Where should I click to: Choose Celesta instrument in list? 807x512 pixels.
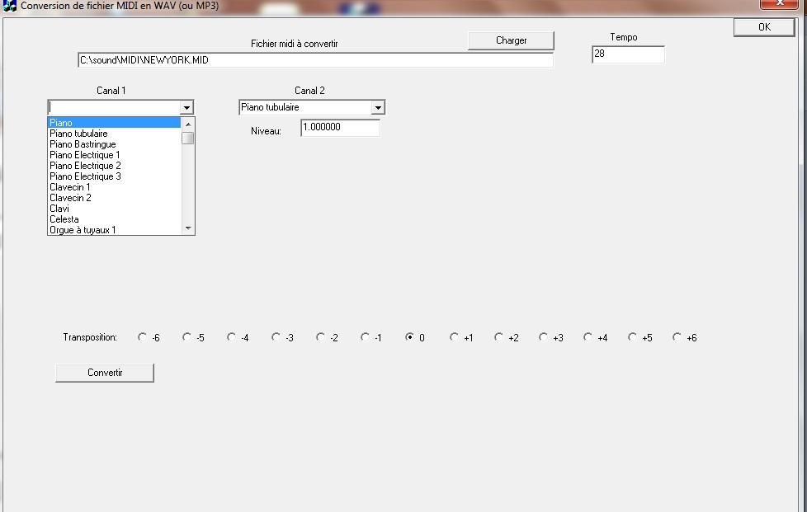[x=114, y=219]
